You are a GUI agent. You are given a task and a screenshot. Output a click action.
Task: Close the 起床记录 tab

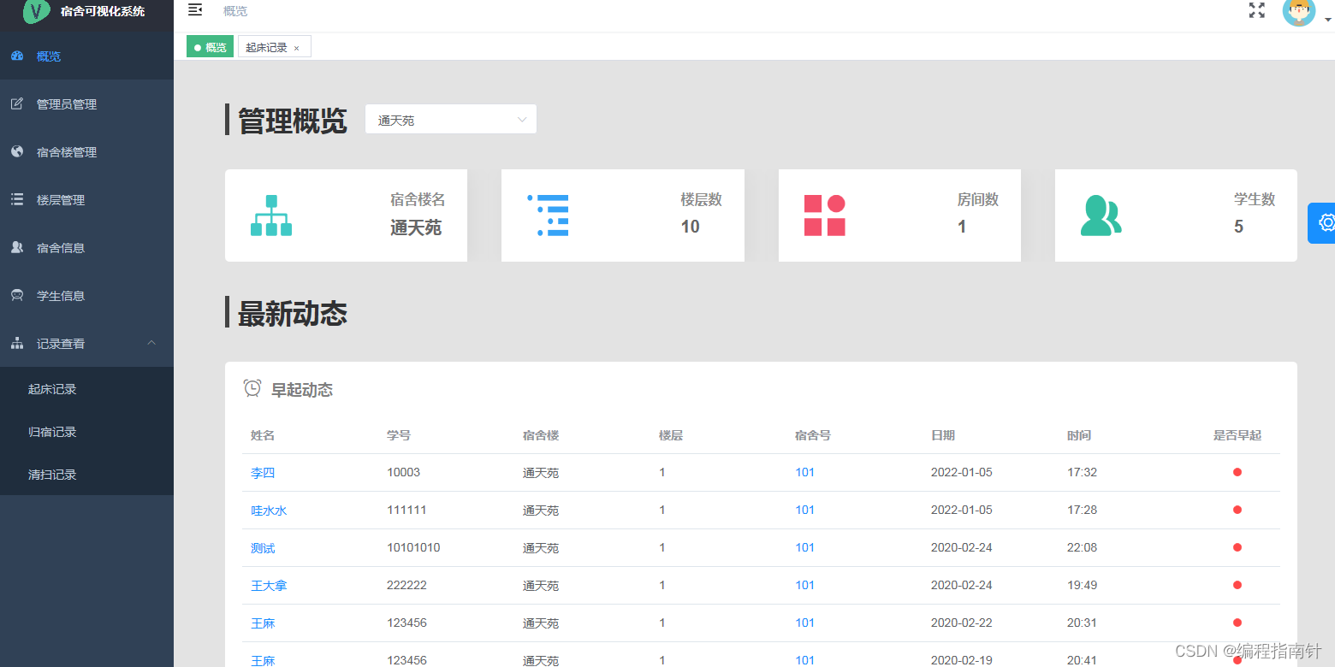point(297,48)
